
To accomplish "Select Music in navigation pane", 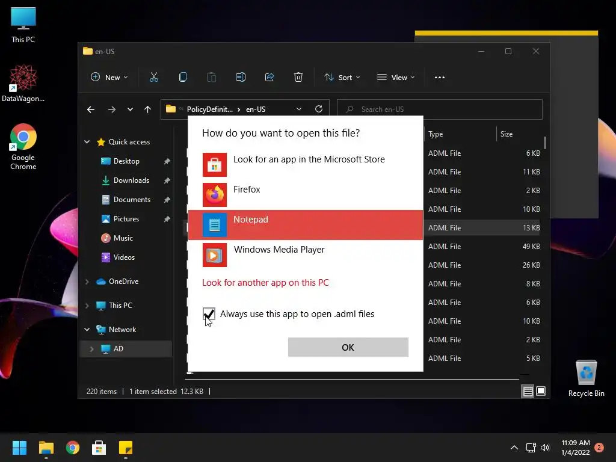I will point(123,238).
